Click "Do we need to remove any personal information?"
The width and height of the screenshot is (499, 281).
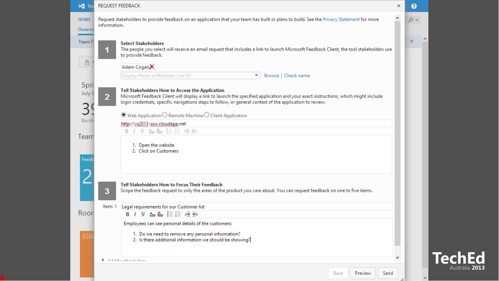point(189,234)
